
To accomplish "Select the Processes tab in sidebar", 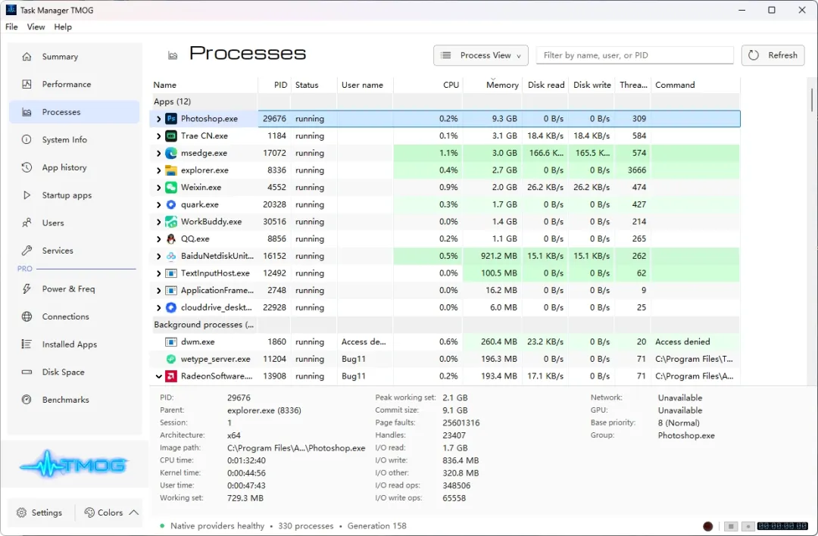I will pyautogui.click(x=74, y=111).
